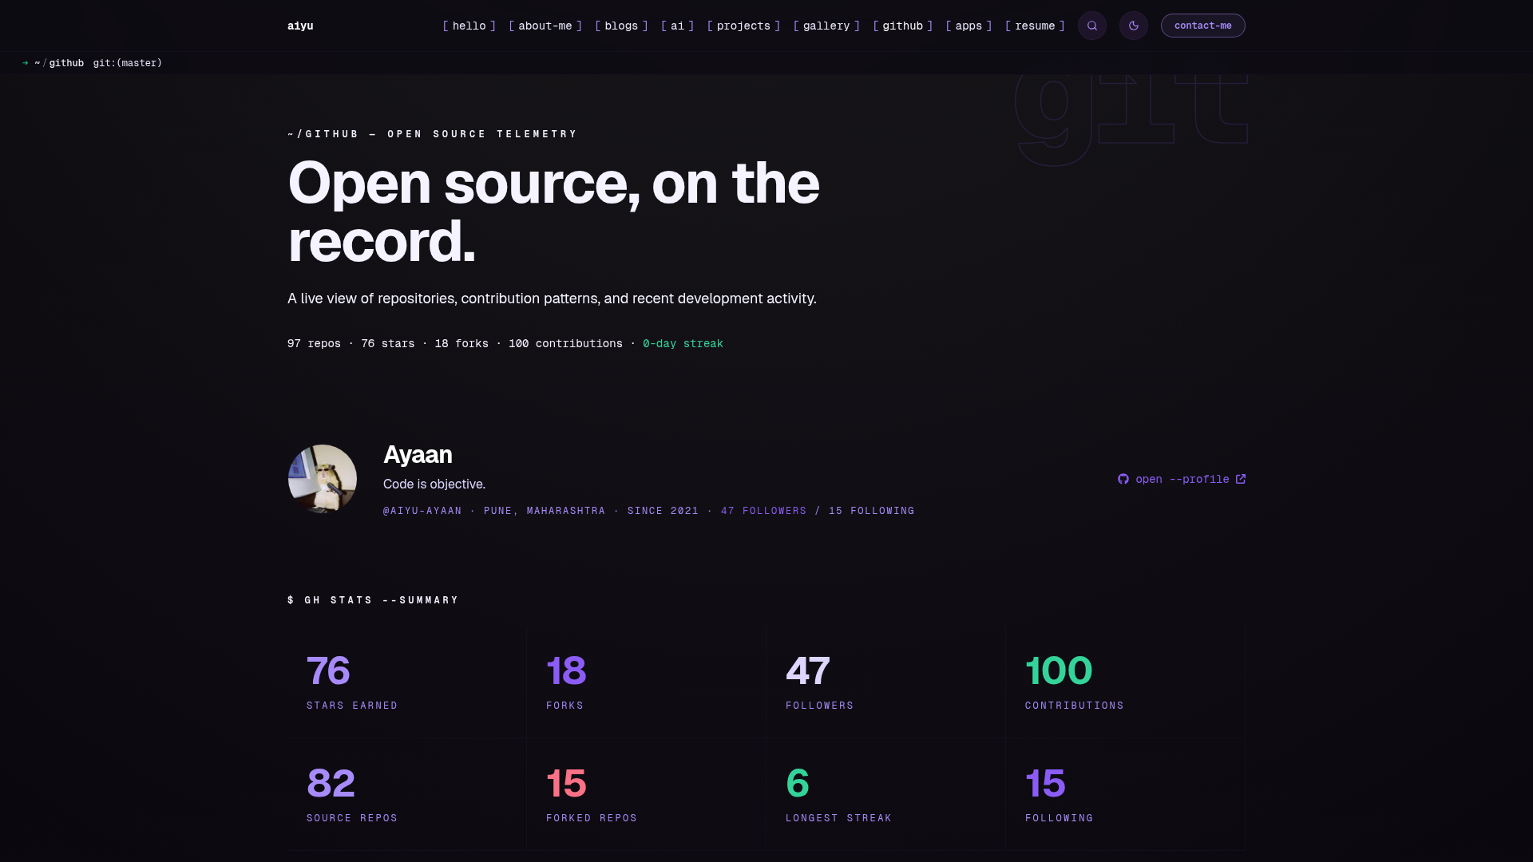Click the contact-me button
1533x862 pixels.
coord(1203,26)
